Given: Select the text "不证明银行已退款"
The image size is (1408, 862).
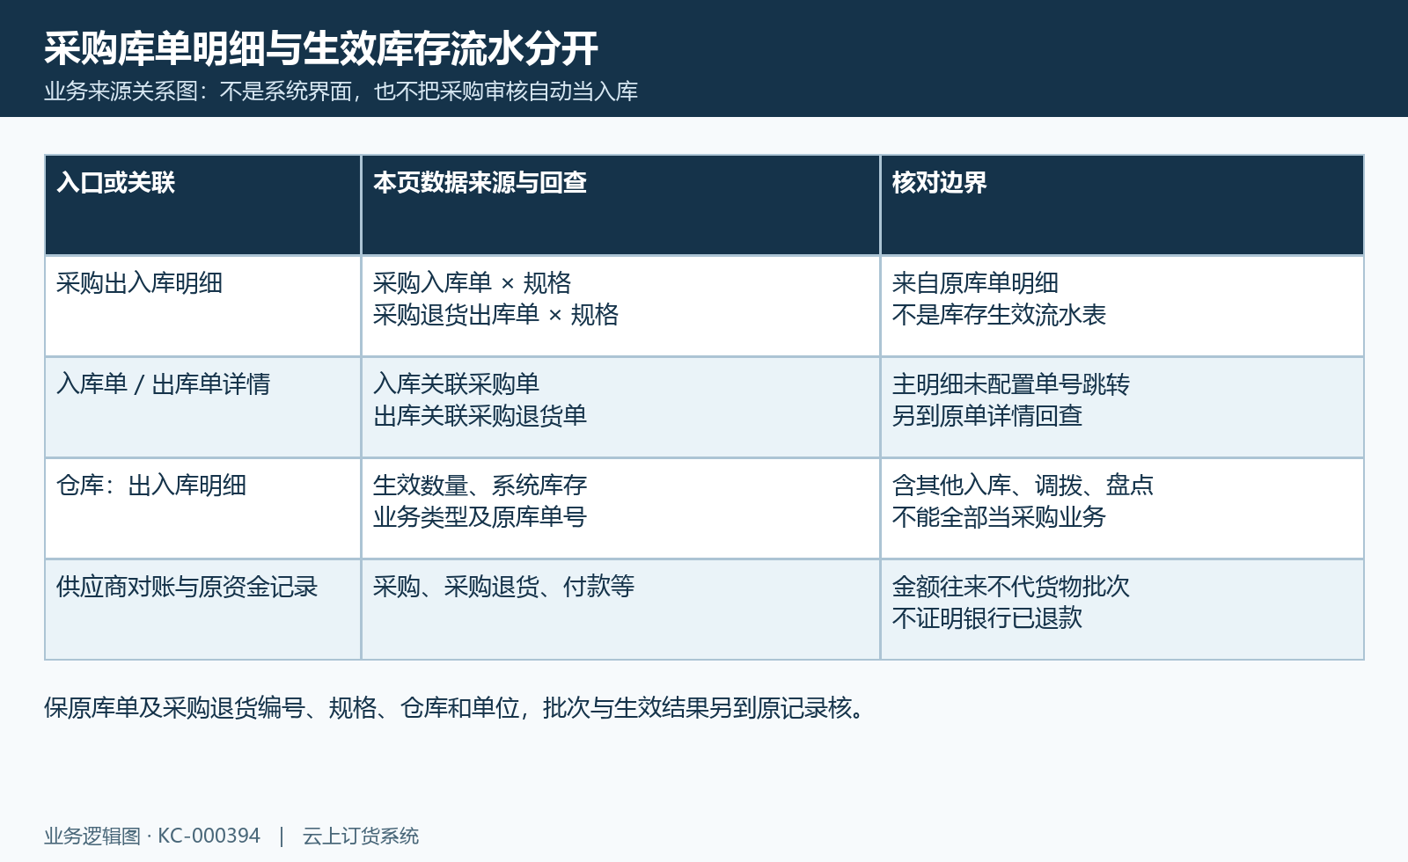Looking at the screenshot, I should tap(987, 618).
